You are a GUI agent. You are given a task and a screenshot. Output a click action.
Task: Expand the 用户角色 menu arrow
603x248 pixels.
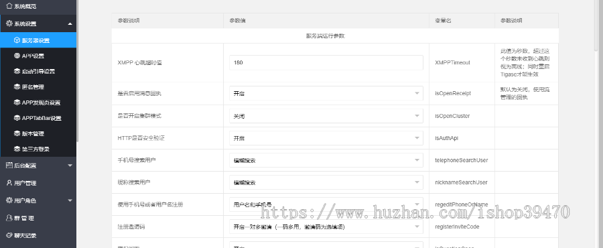coord(70,200)
